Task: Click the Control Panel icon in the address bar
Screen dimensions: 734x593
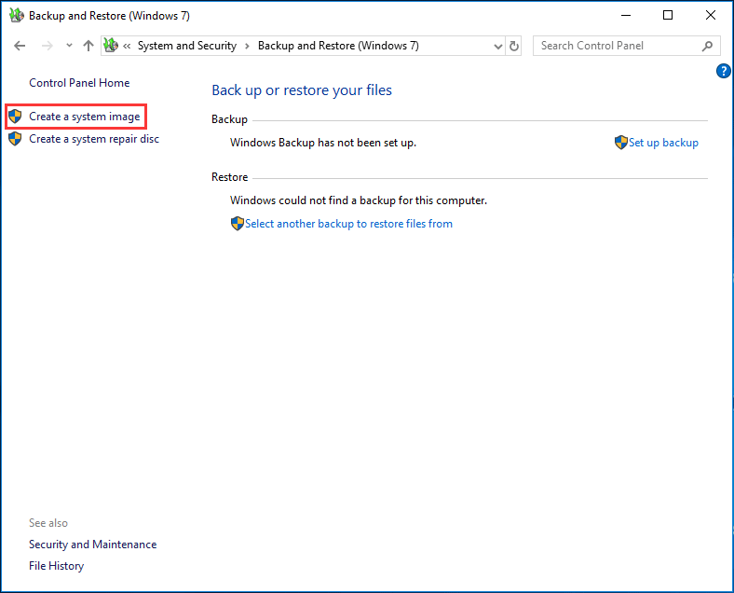Action: pyautogui.click(x=111, y=46)
